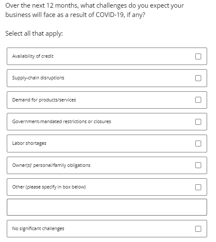Click 'Other (please specify in box below)' label
This screenshot has width=216, height=242.
click(x=49, y=187)
